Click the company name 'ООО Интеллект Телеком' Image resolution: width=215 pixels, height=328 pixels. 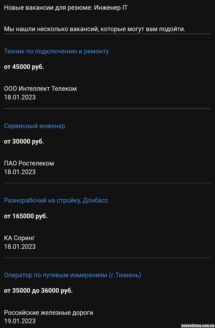[40, 89]
